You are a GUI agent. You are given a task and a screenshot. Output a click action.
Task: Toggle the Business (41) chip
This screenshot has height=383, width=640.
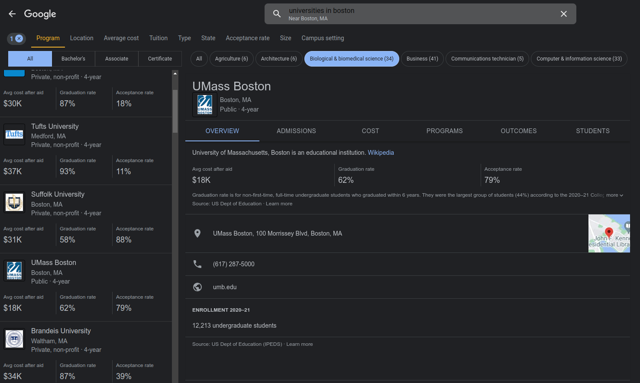(422, 59)
